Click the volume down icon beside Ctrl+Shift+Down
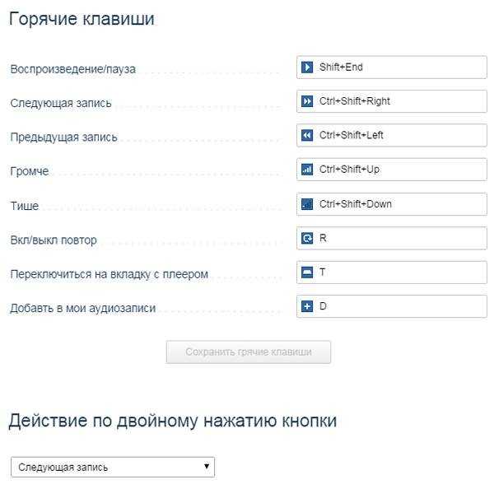This screenshot has height=489, width=494. pyautogui.click(x=307, y=204)
